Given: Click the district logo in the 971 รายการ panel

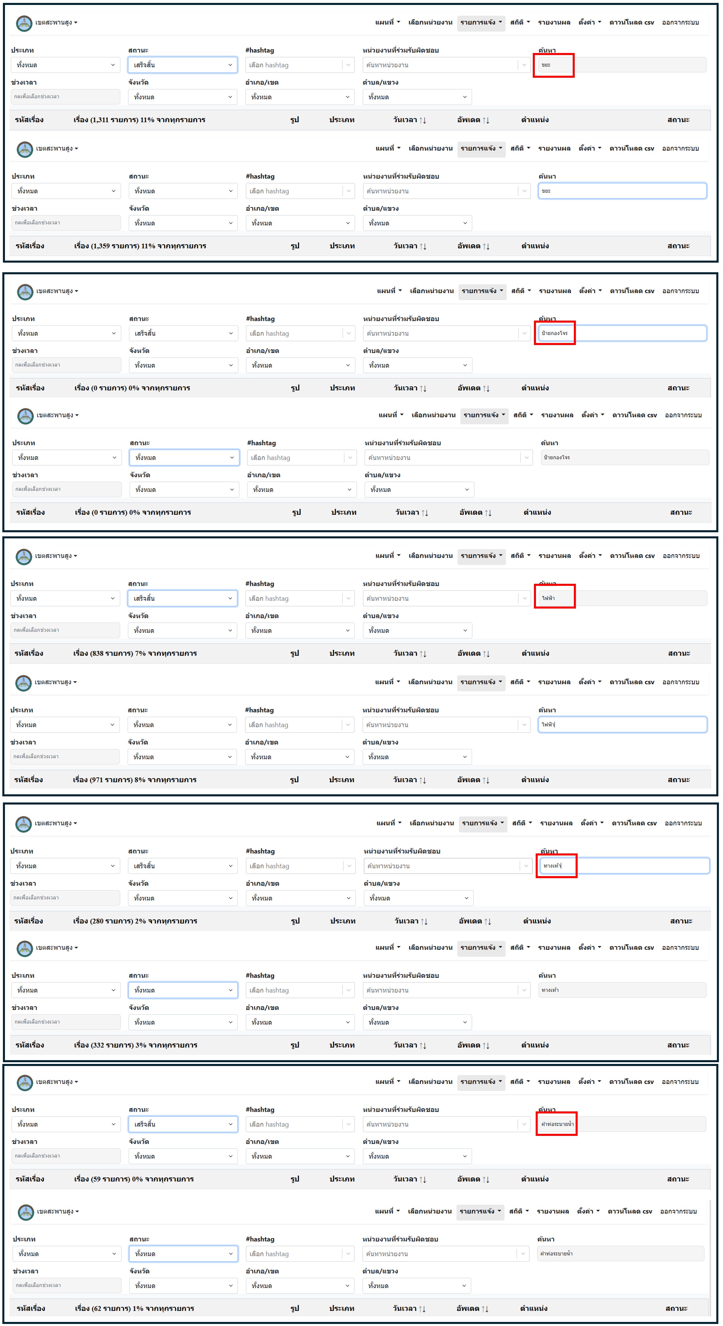Looking at the screenshot, I should click(x=24, y=683).
